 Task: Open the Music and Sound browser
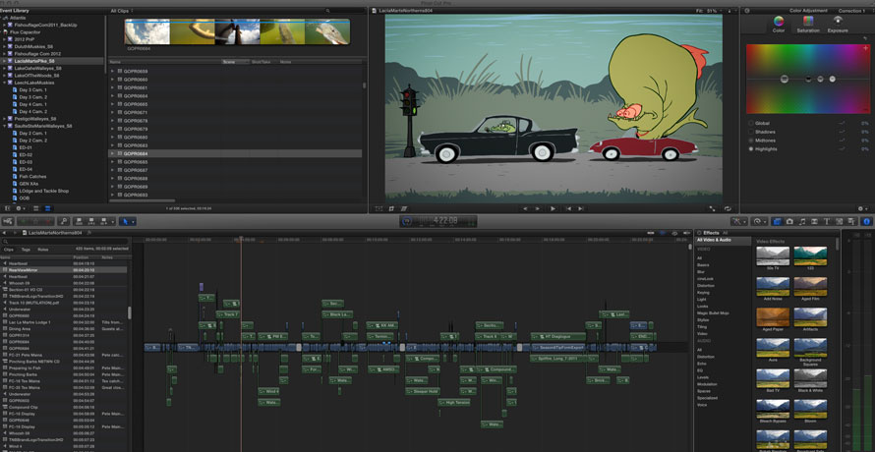[802, 221]
